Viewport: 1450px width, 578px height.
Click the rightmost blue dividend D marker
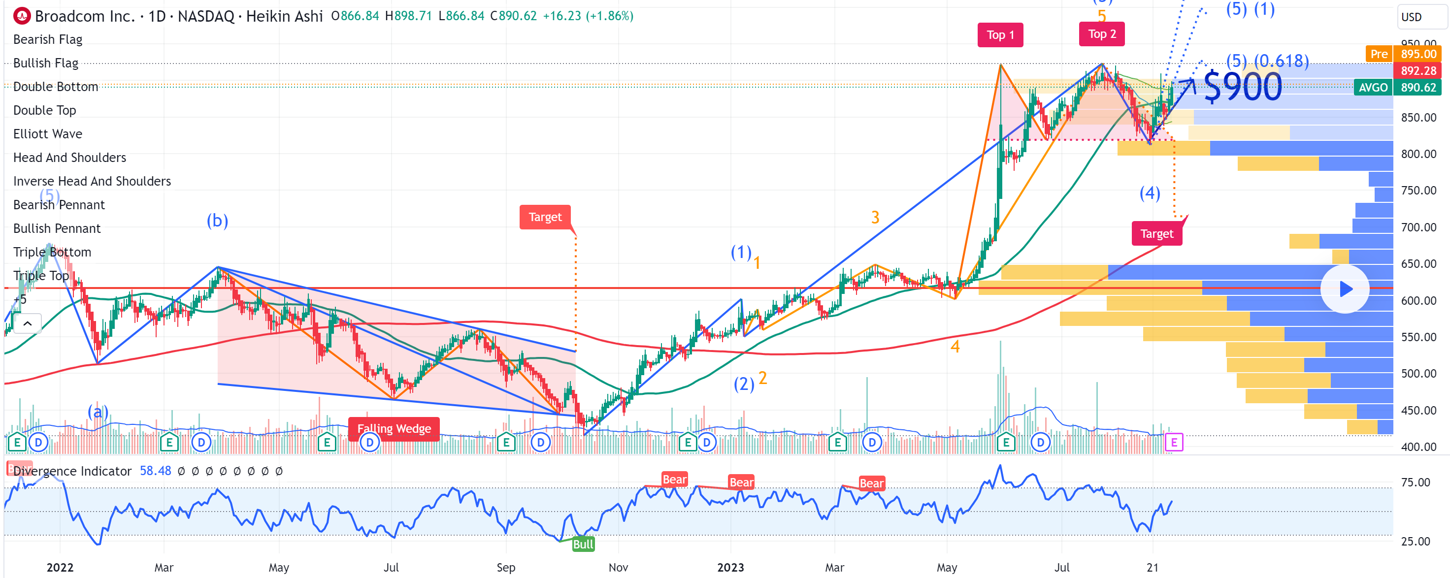click(x=1040, y=443)
